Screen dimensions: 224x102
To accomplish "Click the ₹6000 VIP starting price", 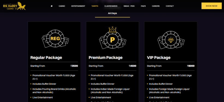I will (x=191, y=66).
